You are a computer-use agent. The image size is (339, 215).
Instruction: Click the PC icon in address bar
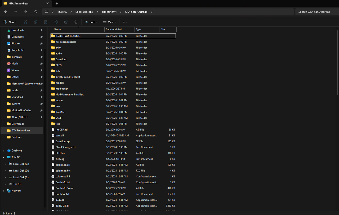click(47, 12)
